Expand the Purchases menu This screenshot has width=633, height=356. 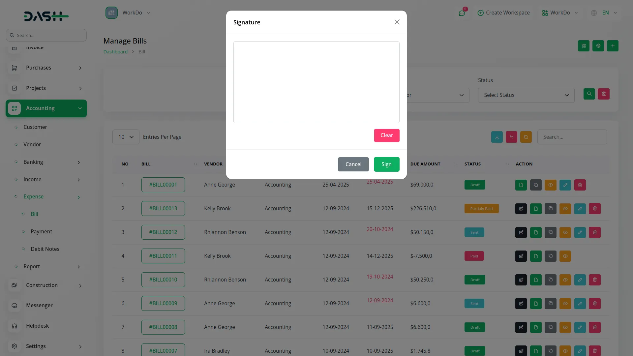(46, 68)
